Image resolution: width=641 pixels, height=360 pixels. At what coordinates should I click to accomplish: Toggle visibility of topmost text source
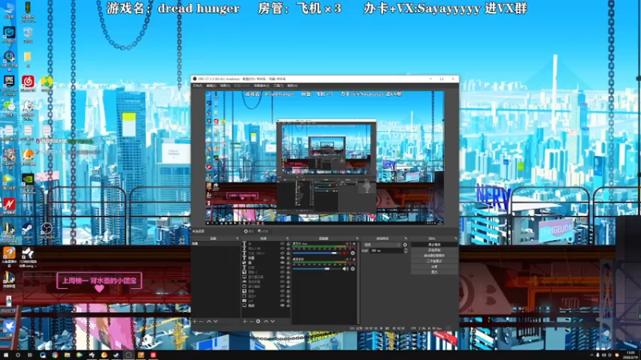pos(283,244)
